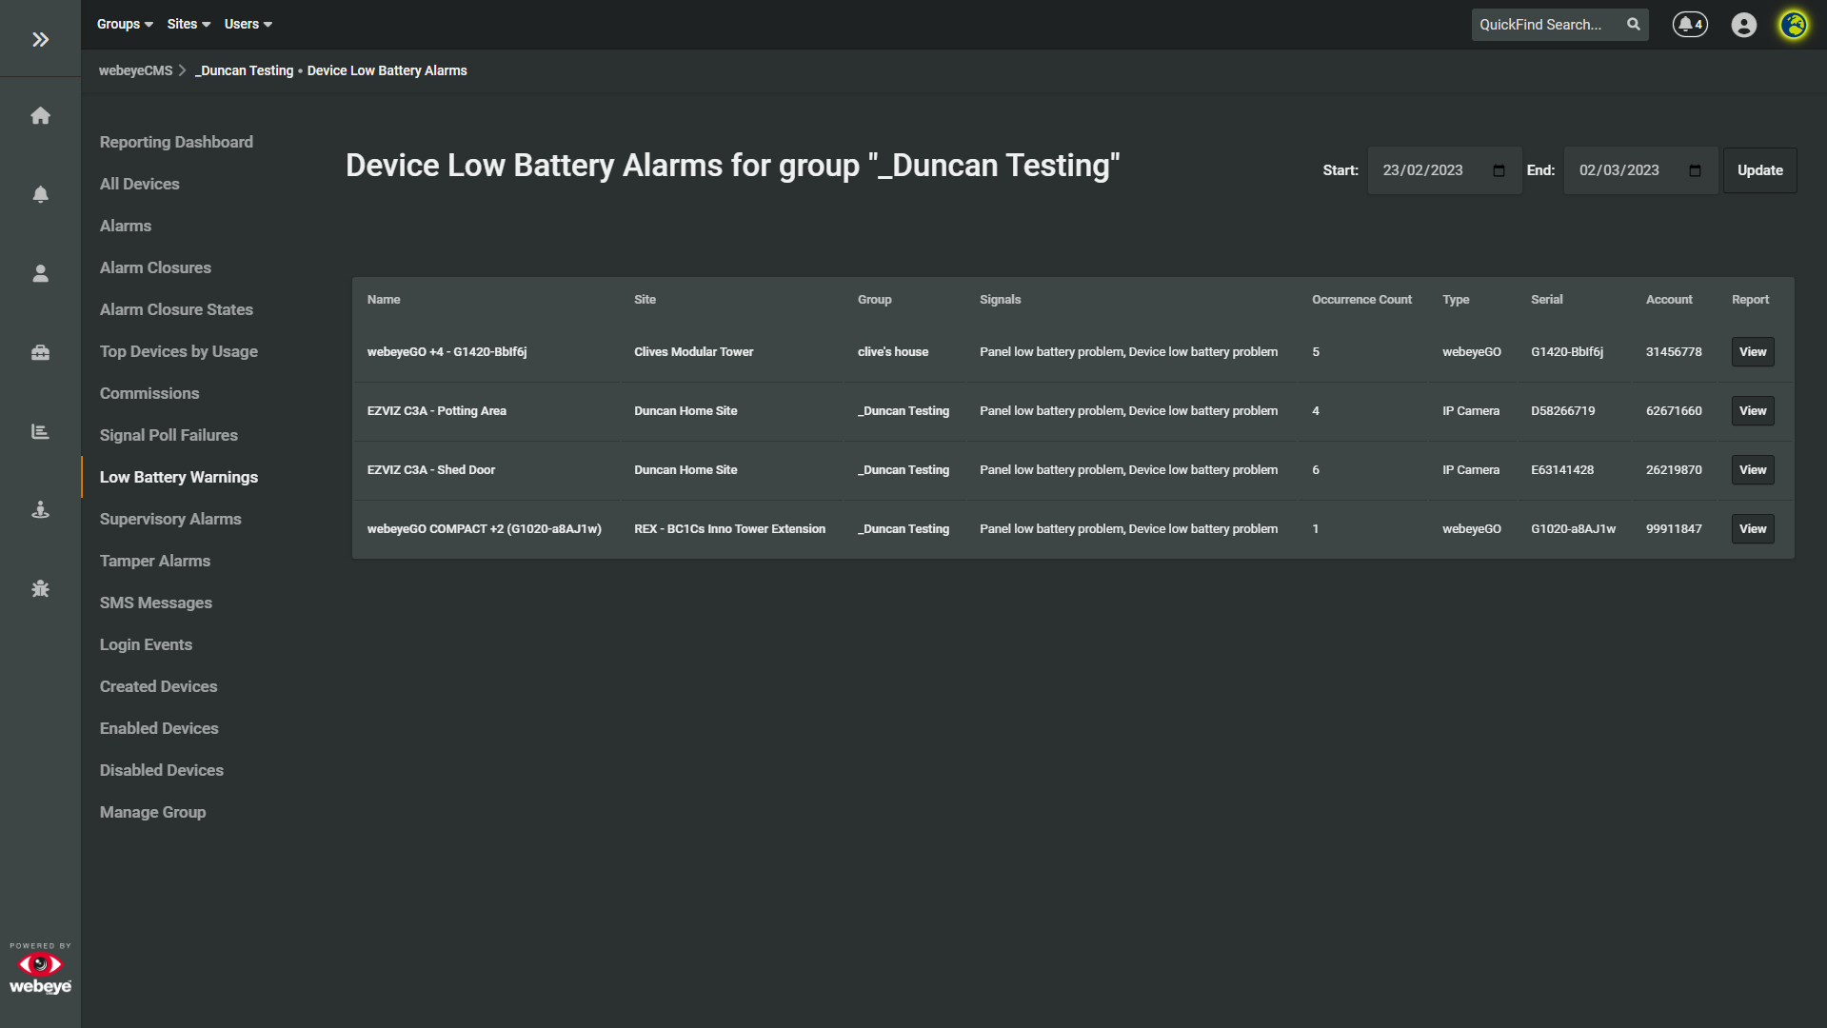Click the person icon in left sidebar
Image resolution: width=1827 pixels, height=1028 pixels.
40,274
